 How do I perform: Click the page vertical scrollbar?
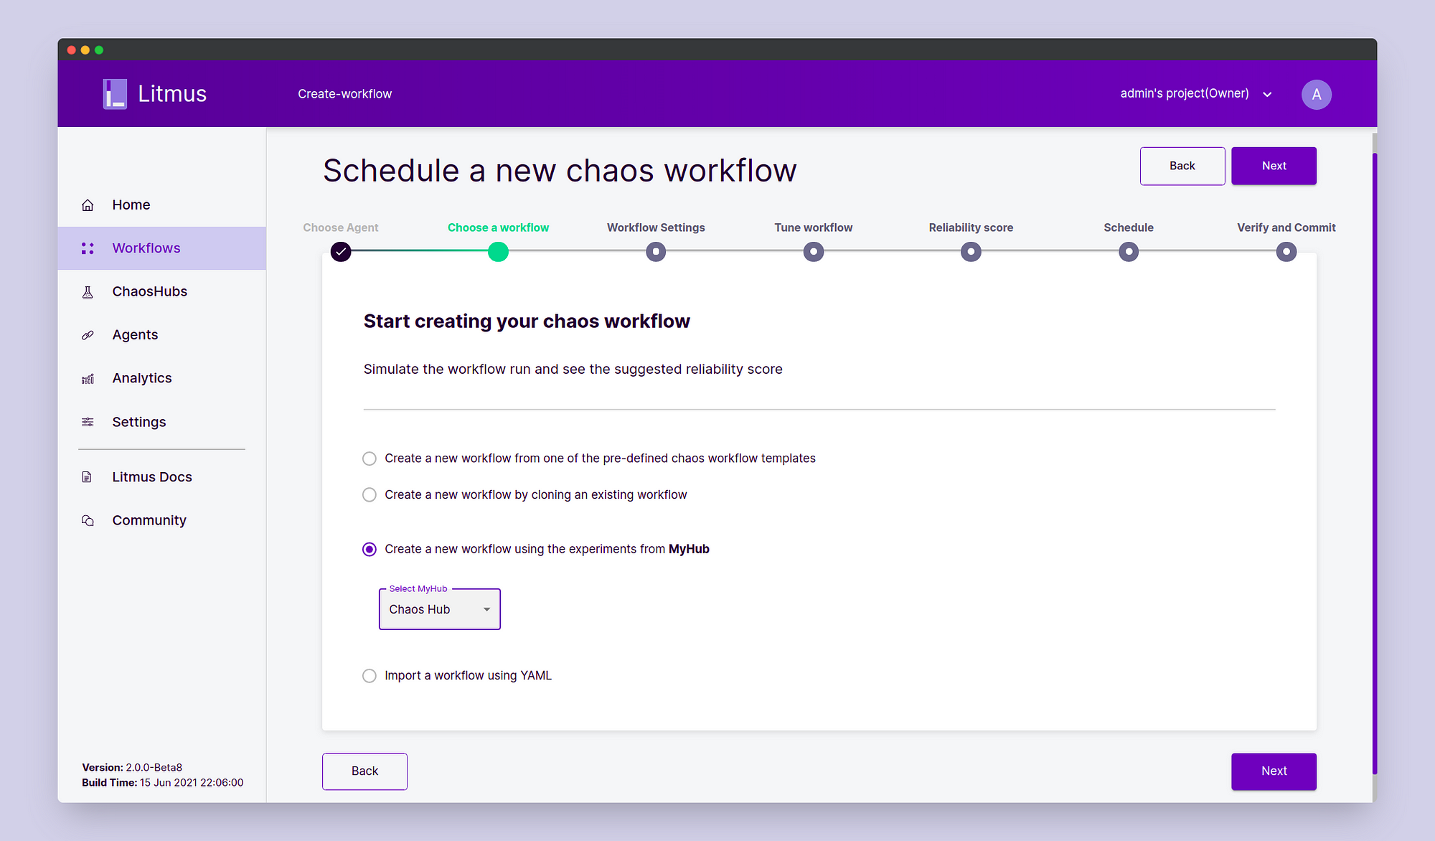tap(1375, 463)
